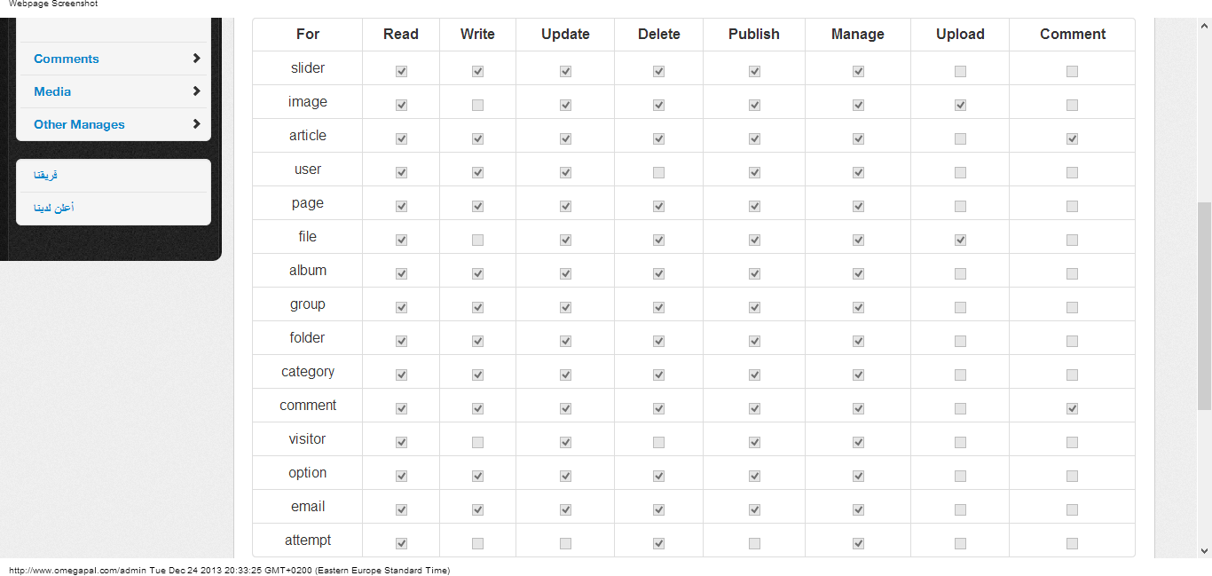Enable Write permission for image
This screenshot has height=576, width=1212.
pos(477,105)
